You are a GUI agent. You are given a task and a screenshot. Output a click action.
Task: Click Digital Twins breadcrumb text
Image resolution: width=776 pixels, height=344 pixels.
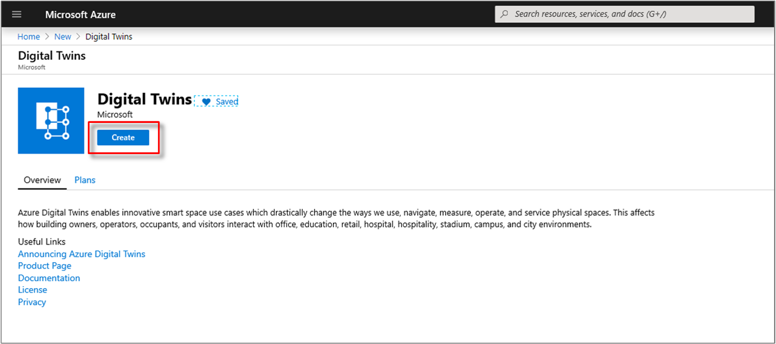[109, 36]
